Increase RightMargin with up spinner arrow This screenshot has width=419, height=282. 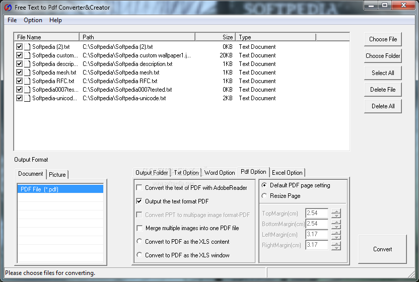tap(336, 243)
